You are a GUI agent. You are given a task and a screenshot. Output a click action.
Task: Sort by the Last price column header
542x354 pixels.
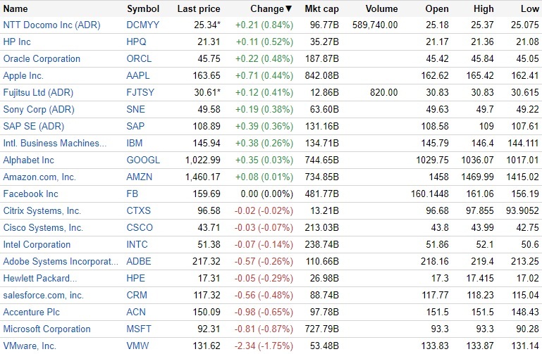(x=199, y=9)
